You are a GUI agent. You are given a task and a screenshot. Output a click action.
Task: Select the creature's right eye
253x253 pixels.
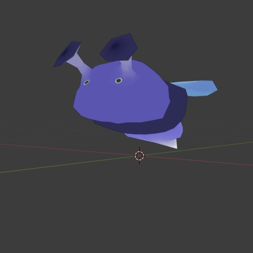[118, 81]
